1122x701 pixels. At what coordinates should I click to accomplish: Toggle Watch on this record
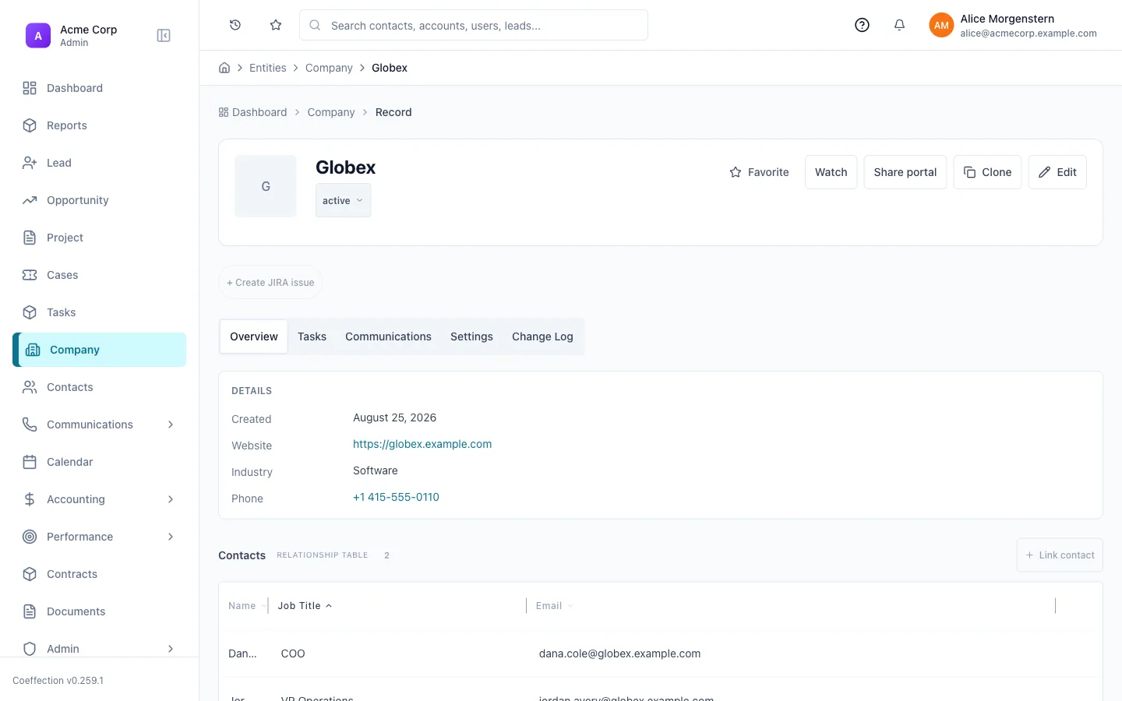831,172
